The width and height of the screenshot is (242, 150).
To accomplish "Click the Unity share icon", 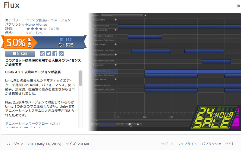I will click(42, 54).
